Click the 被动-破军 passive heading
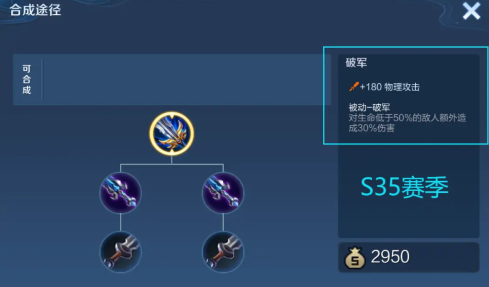Viewport: 489px width, 287px height. 369,108
